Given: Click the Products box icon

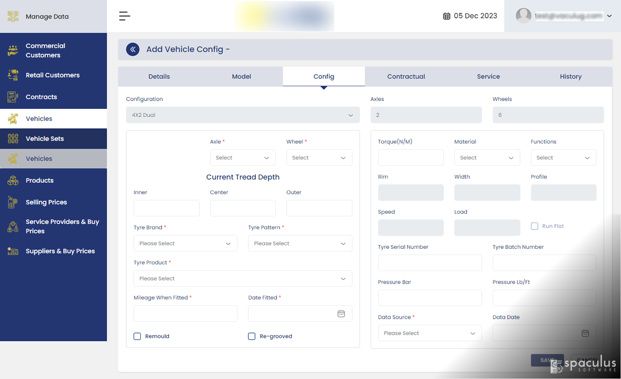Looking at the screenshot, I should point(13,181).
